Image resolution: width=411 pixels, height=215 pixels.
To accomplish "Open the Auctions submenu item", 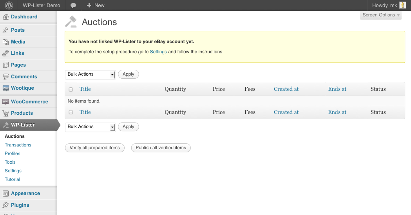I will coord(14,136).
